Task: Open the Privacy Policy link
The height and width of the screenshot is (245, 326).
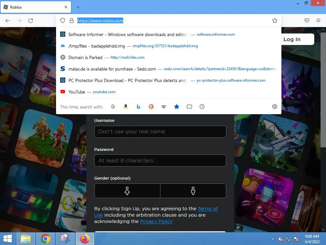Action: [x=156, y=221]
